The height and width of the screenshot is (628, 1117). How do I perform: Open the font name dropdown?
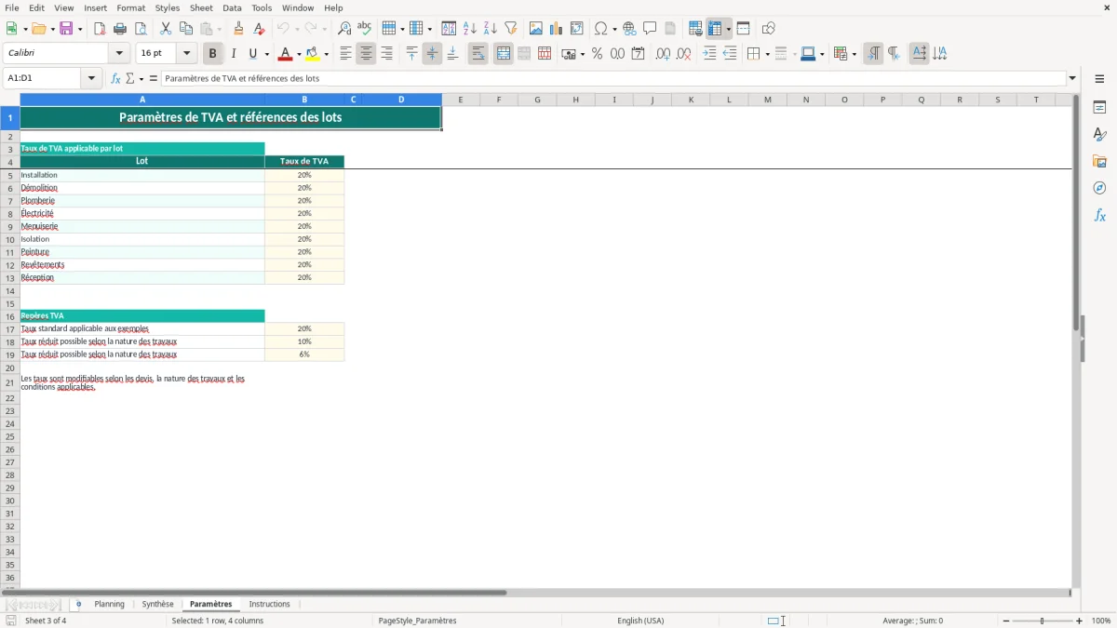[119, 54]
